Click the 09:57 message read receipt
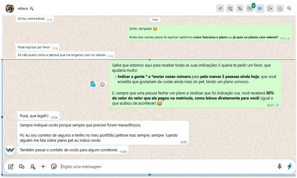This screenshot has height=178, width=297. (277, 105)
